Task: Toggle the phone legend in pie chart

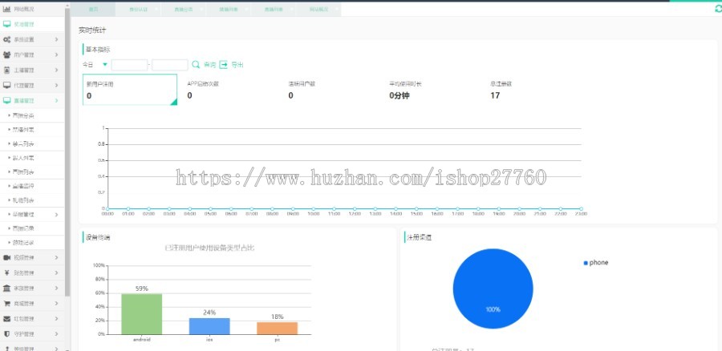Action: (596, 263)
